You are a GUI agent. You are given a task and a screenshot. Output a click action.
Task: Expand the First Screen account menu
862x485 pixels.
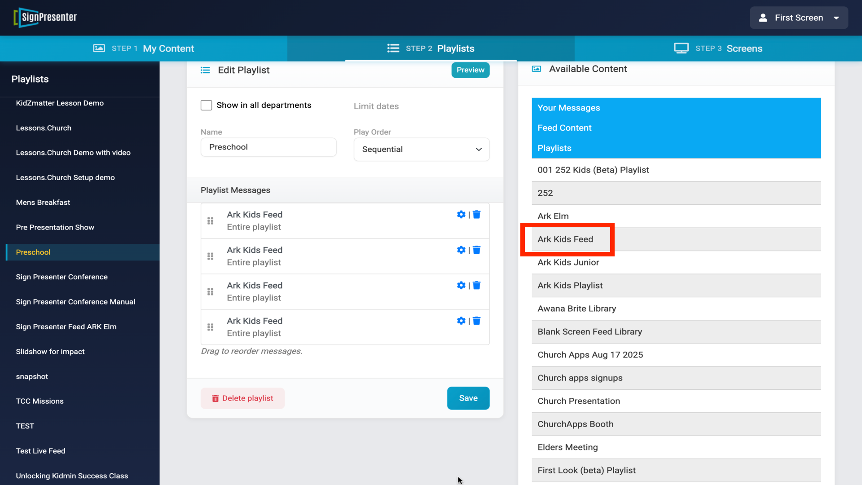pos(836,18)
